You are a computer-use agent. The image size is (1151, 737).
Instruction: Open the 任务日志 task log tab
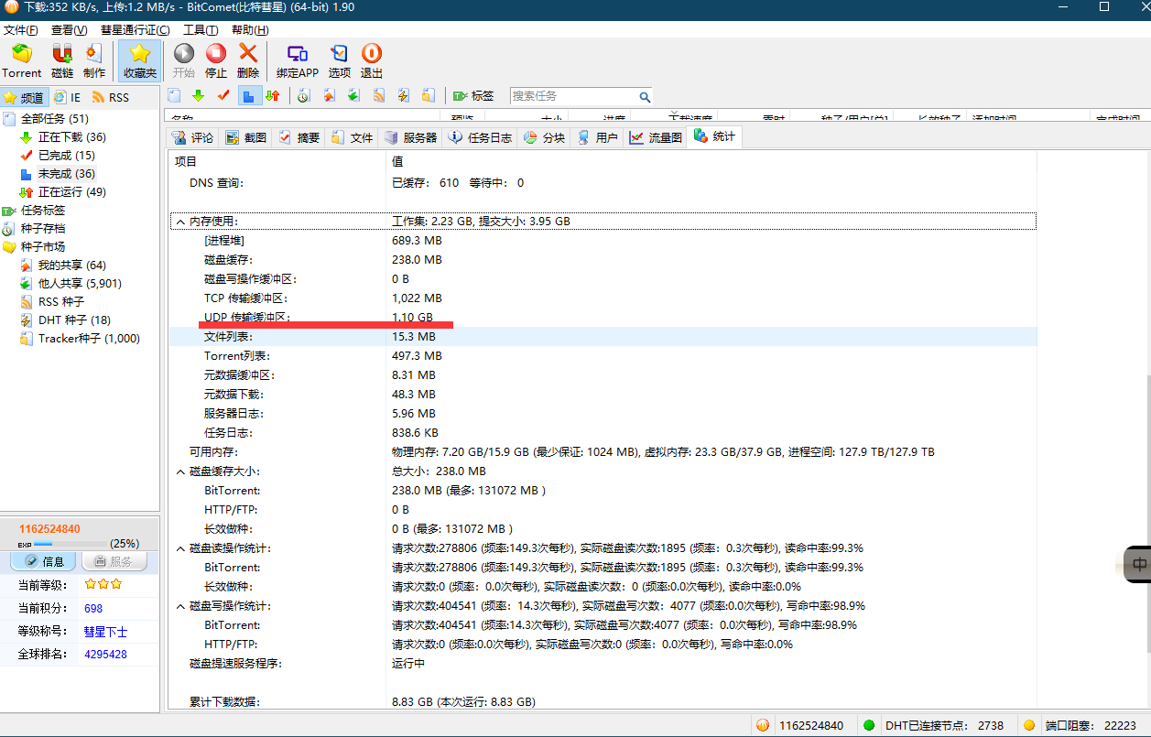click(481, 137)
